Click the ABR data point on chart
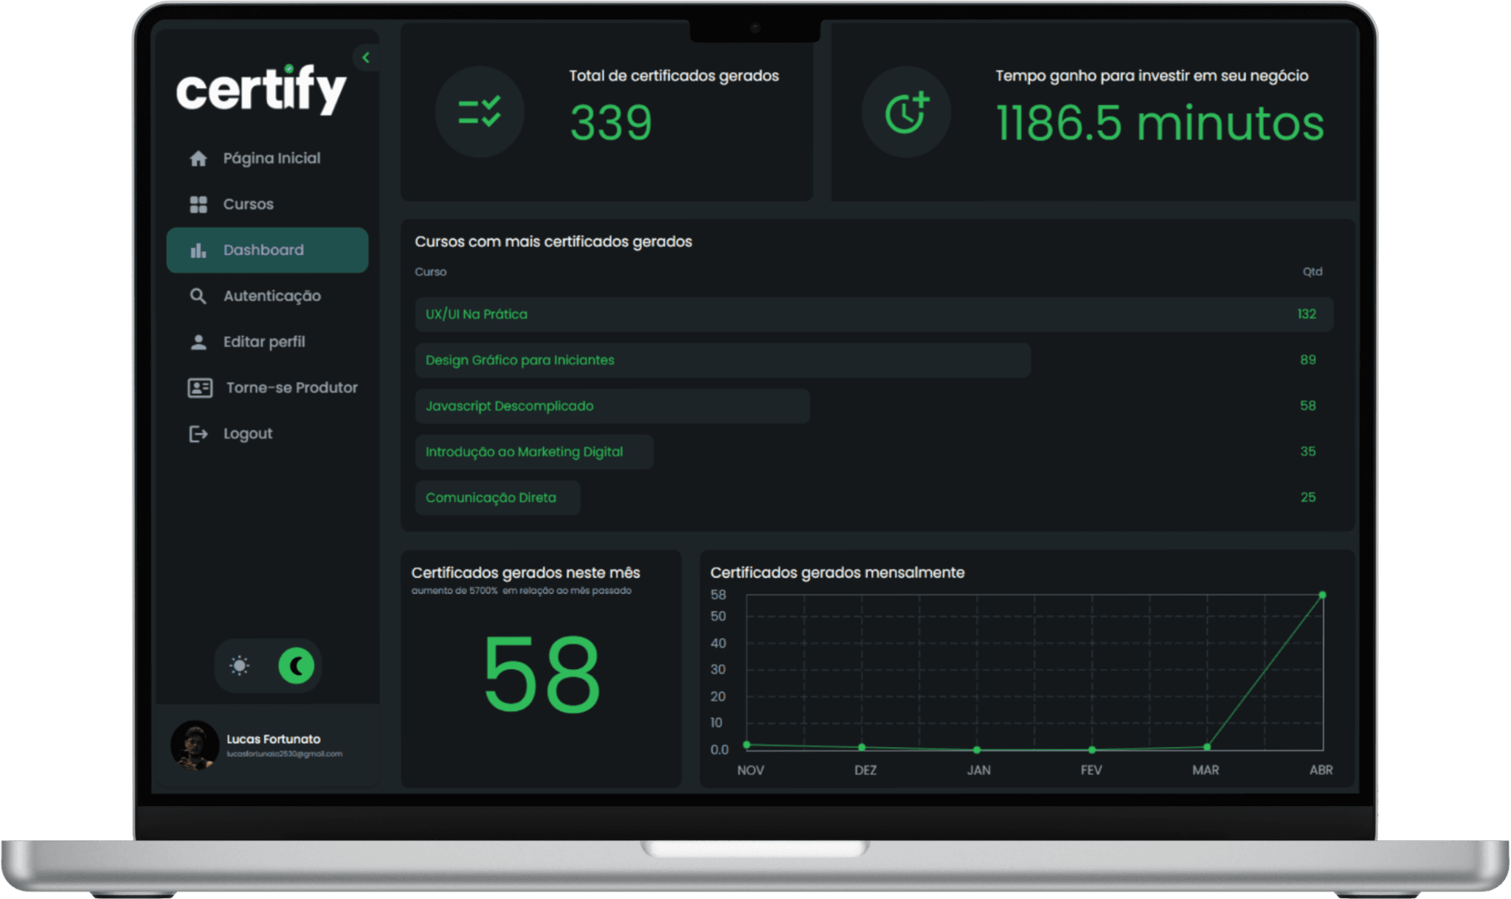The width and height of the screenshot is (1511, 899). coord(1322,595)
